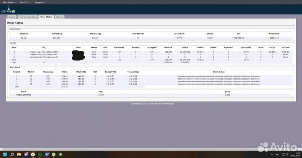Click chain 4 frequency 475
Viewport: 302px width, 158px height.
[48, 84]
